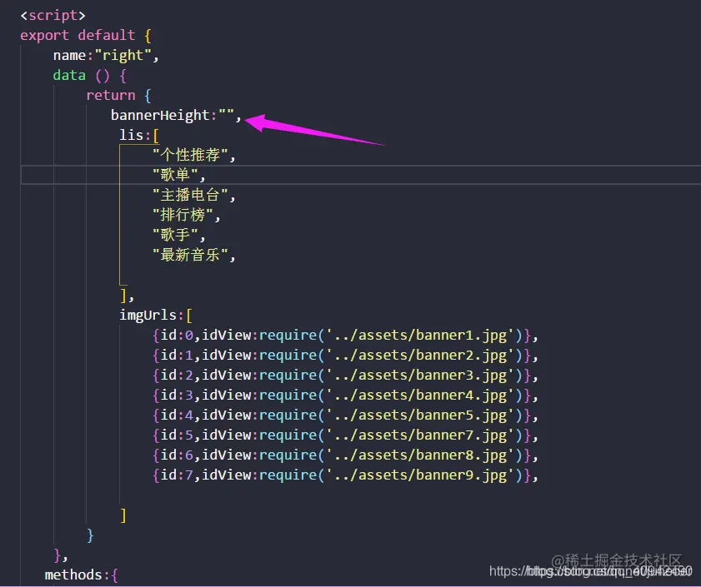Click the opening <script> tag

click(x=53, y=15)
